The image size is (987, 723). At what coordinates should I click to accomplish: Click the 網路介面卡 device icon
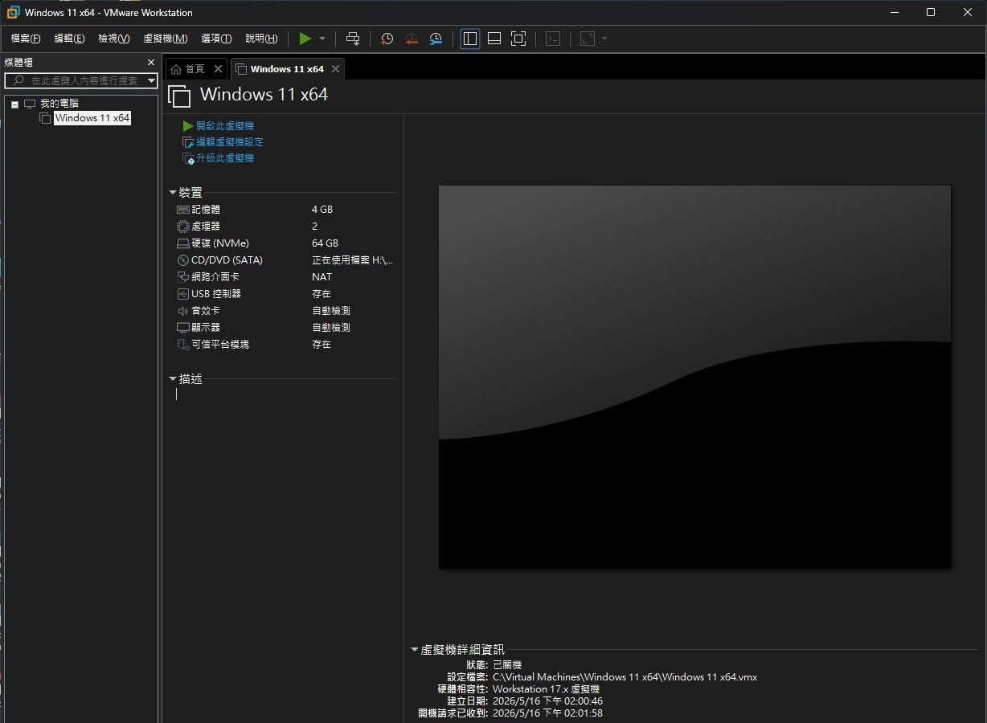pyautogui.click(x=183, y=277)
